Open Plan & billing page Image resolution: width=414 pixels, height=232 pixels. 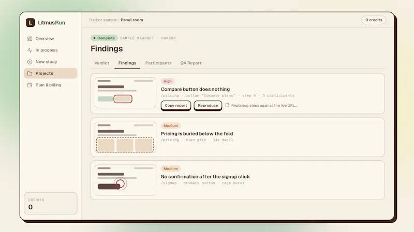pyautogui.click(x=50, y=85)
